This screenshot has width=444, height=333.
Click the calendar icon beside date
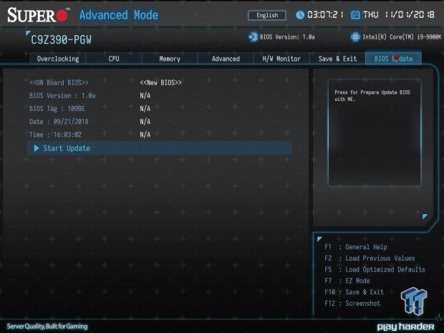[x=355, y=15]
